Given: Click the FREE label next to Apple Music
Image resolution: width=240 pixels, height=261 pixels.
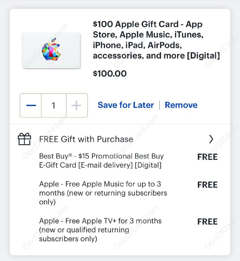Looking at the screenshot, I should pyautogui.click(x=207, y=185).
